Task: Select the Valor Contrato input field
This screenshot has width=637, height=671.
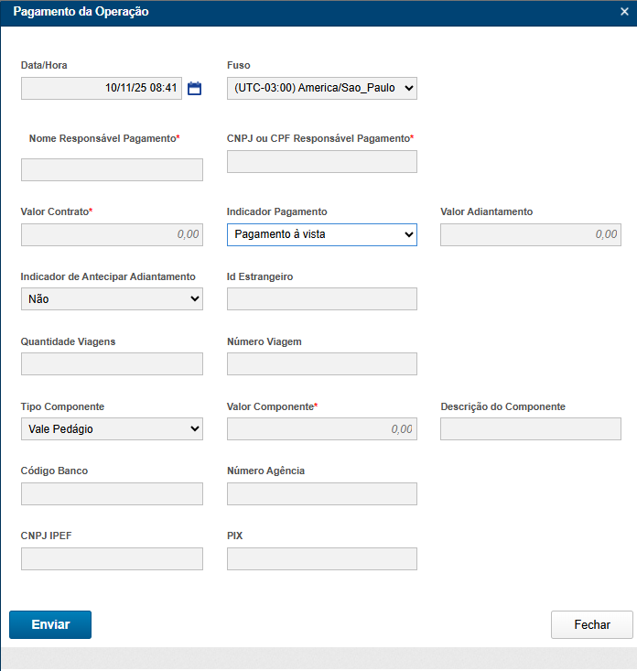Action: pyautogui.click(x=112, y=234)
